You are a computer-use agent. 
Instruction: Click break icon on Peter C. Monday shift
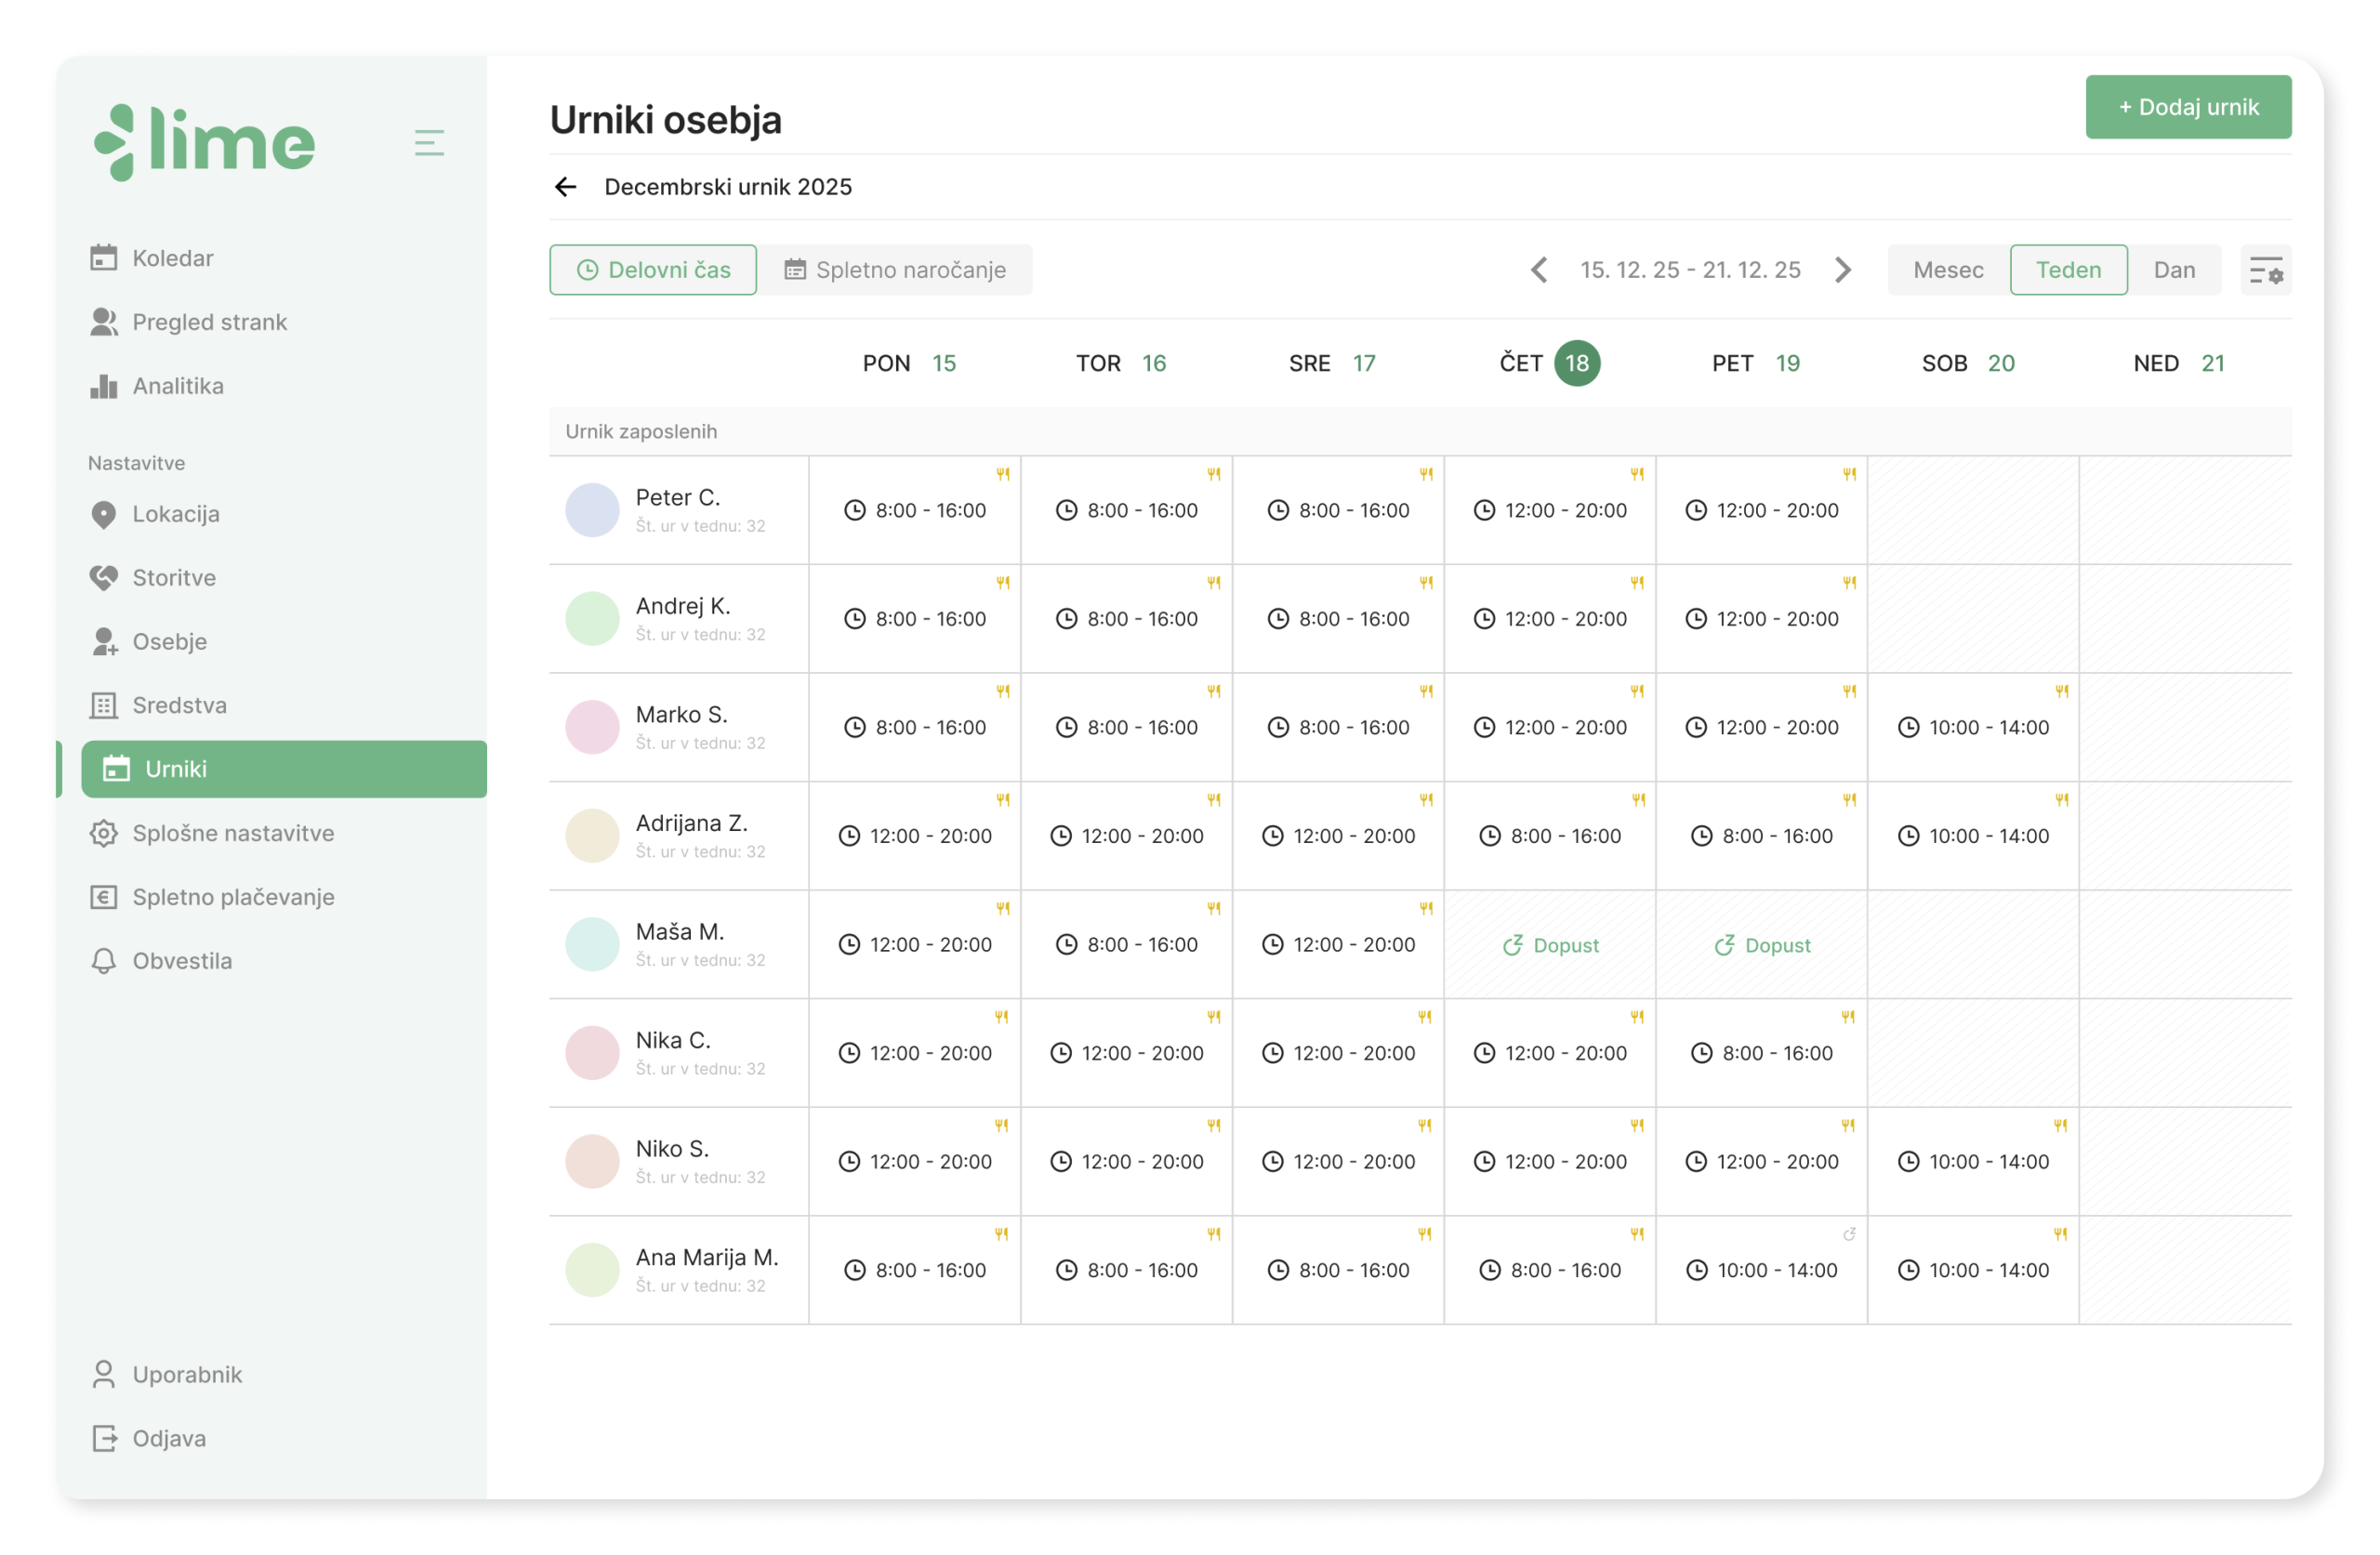[1002, 475]
